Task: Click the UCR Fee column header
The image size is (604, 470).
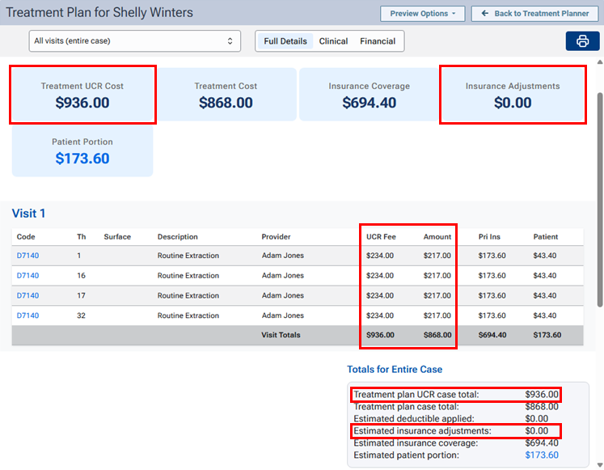Action: pyautogui.click(x=380, y=237)
